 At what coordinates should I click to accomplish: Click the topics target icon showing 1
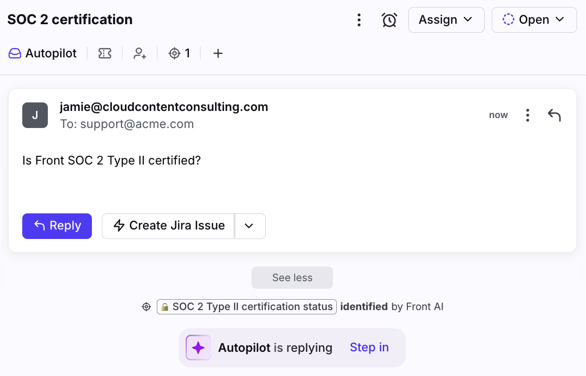(x=179, y=54)
